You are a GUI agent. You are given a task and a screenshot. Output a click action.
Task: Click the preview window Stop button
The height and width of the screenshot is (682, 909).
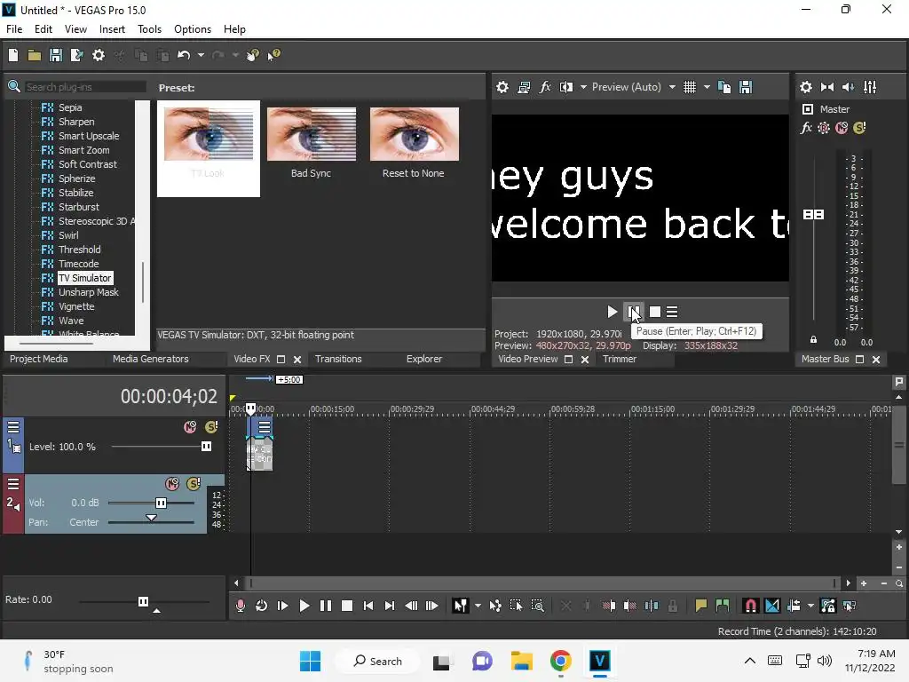coord(654,312)
